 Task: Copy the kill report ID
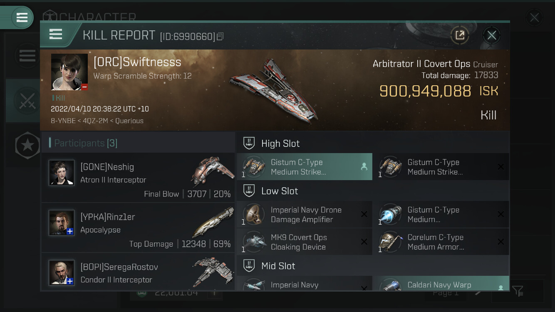220,37
